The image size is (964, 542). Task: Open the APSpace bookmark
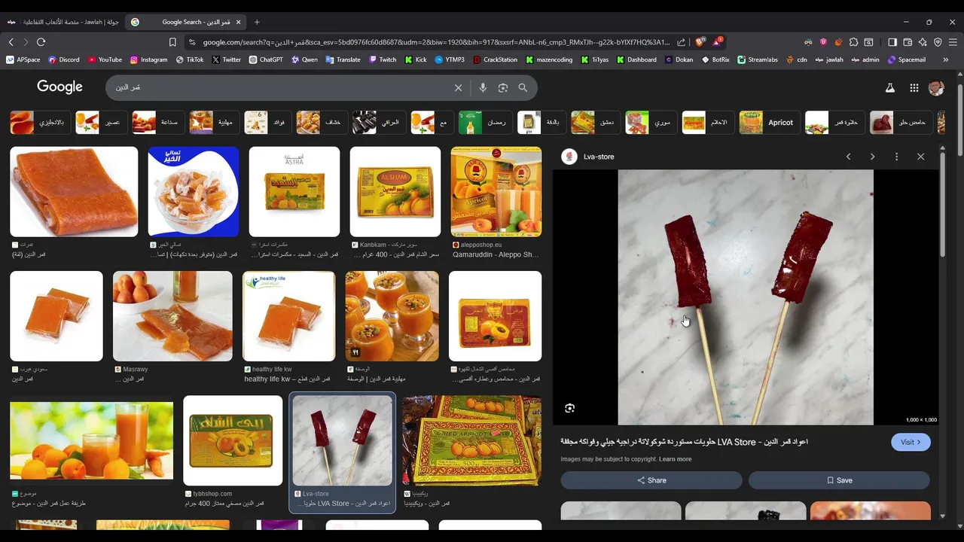tap(23, 59)
